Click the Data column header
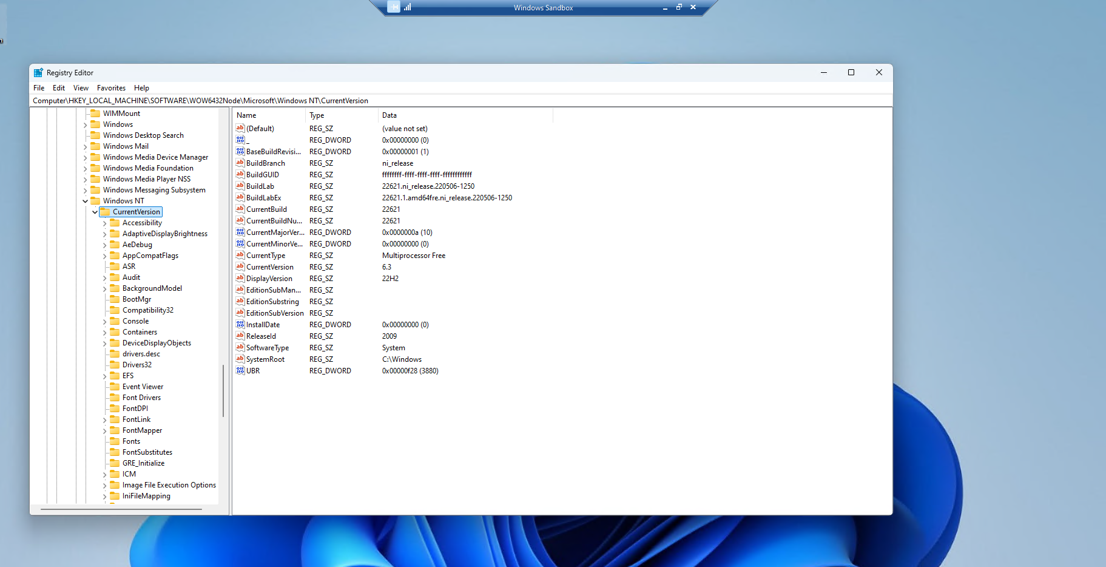 pos(465,115)
